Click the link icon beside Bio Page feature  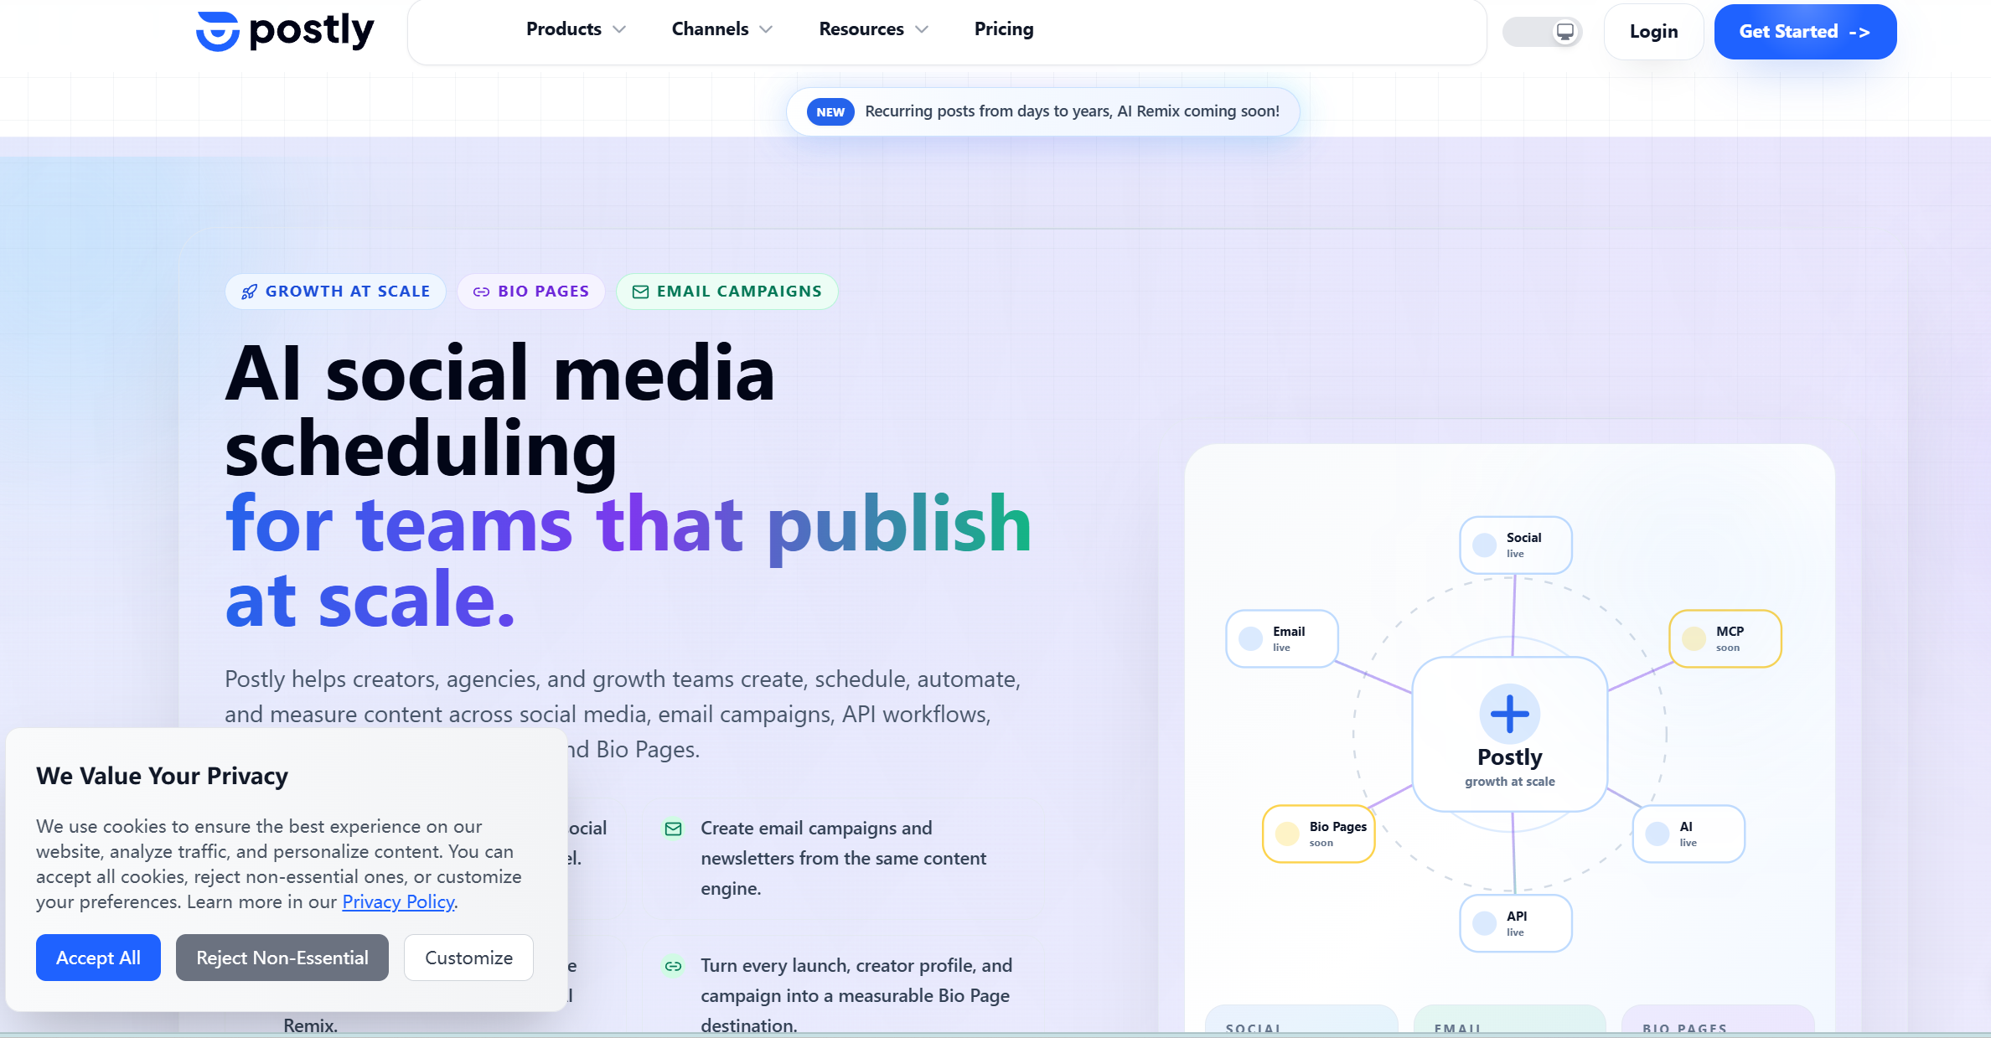[673, 966]
